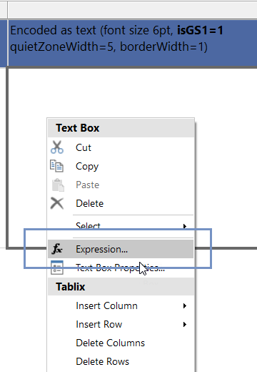The image size is (257, 372).
Task: Expand the Insert Row submenu arrow
Action: pos(185,324)
